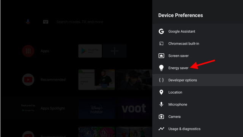Open the Developer options menu entry
243x137 pixels.
click(x=197, y=80)
